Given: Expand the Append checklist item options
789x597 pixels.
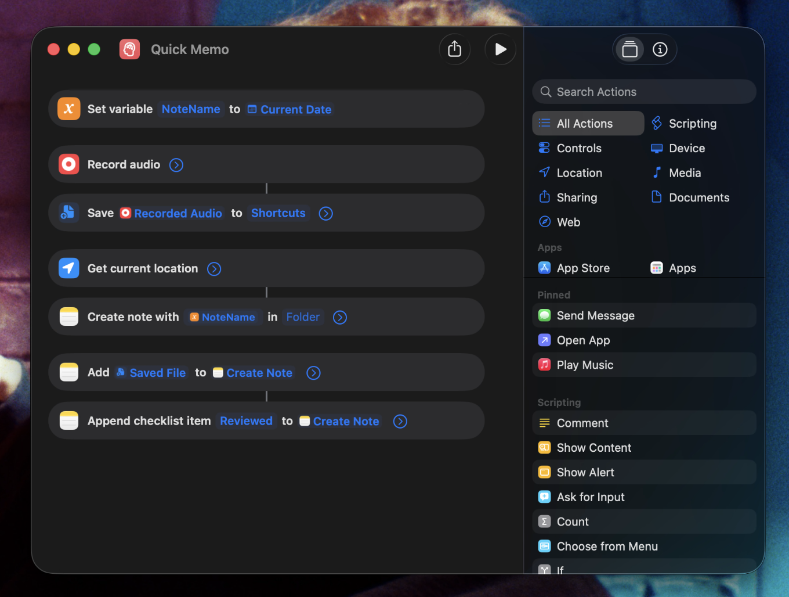Looking at the screenshot, I should pos(400,422).
